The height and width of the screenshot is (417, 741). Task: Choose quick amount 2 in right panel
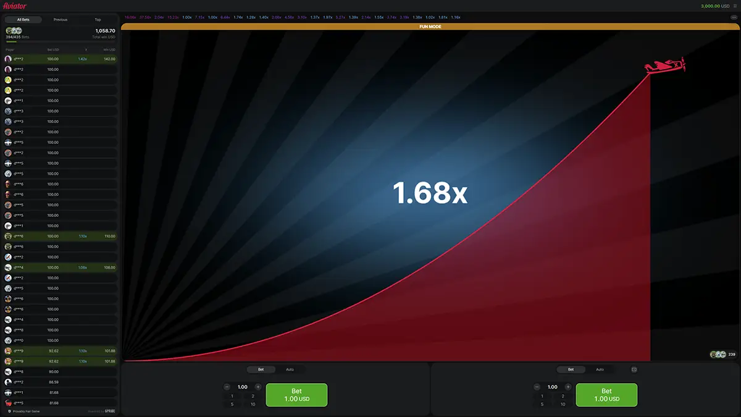pos(563,396)
